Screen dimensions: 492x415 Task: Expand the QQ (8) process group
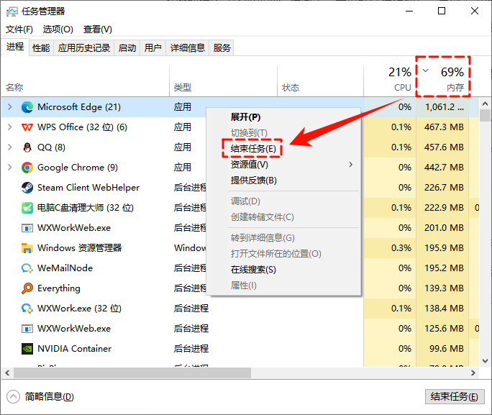point(10,147)
